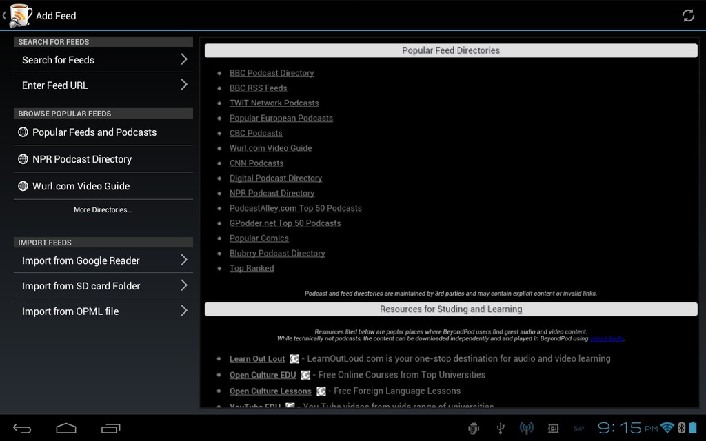The width and height of the screenshot is (706, 441).
Task: Tap More Directories... button
Action: click(103, 209)
